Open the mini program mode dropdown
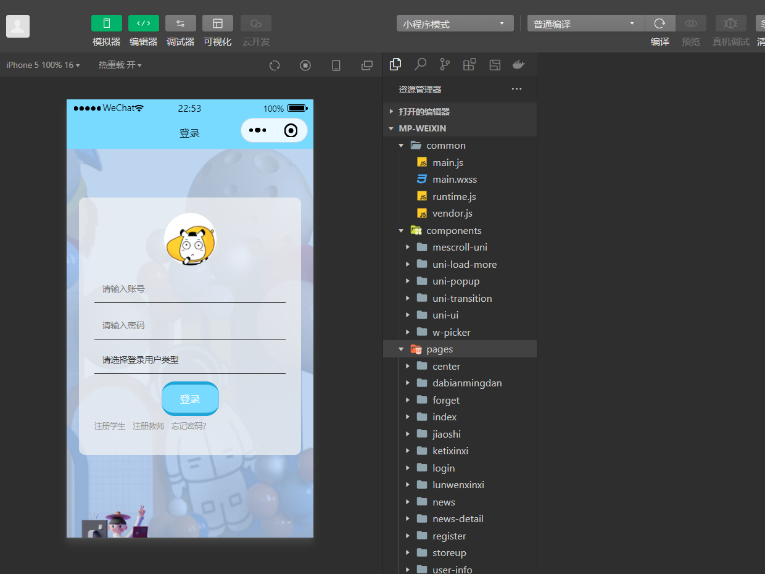This screenshot has height=574, width=765. (455, 23)
